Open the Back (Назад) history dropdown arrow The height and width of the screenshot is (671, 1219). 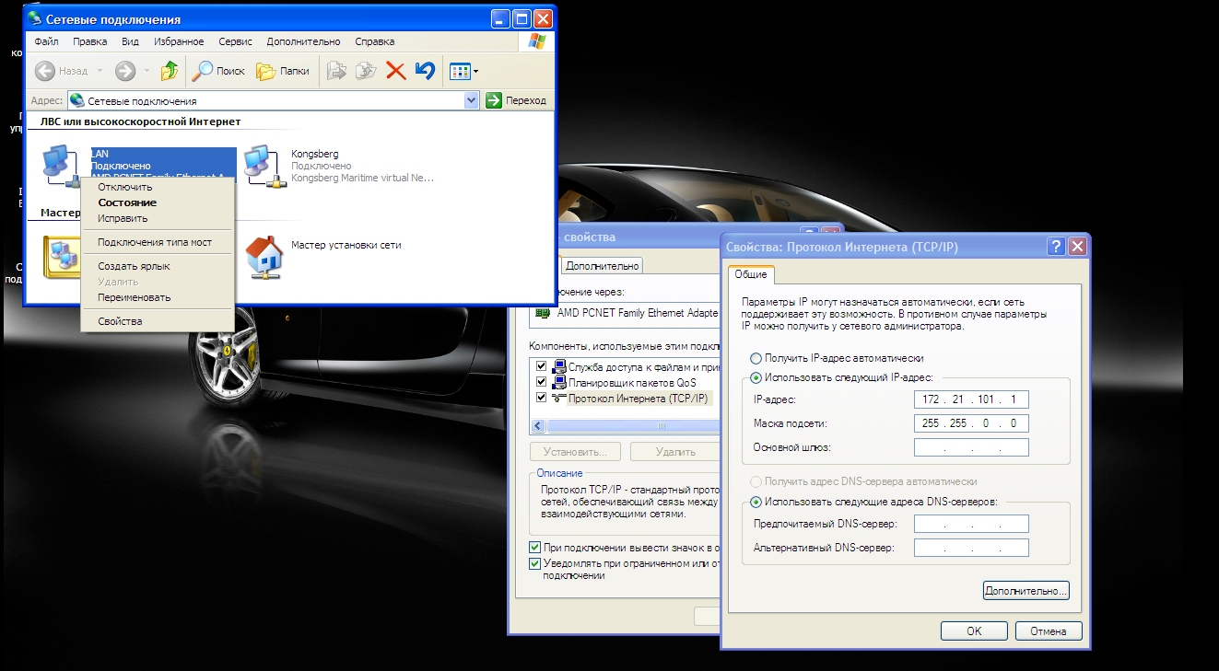100,71
